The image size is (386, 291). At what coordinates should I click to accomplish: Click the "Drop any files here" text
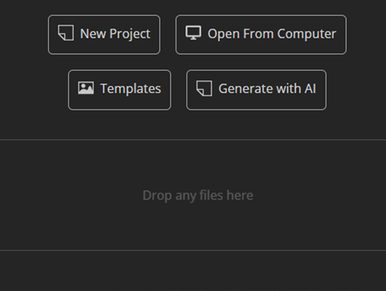pos(197,195)
